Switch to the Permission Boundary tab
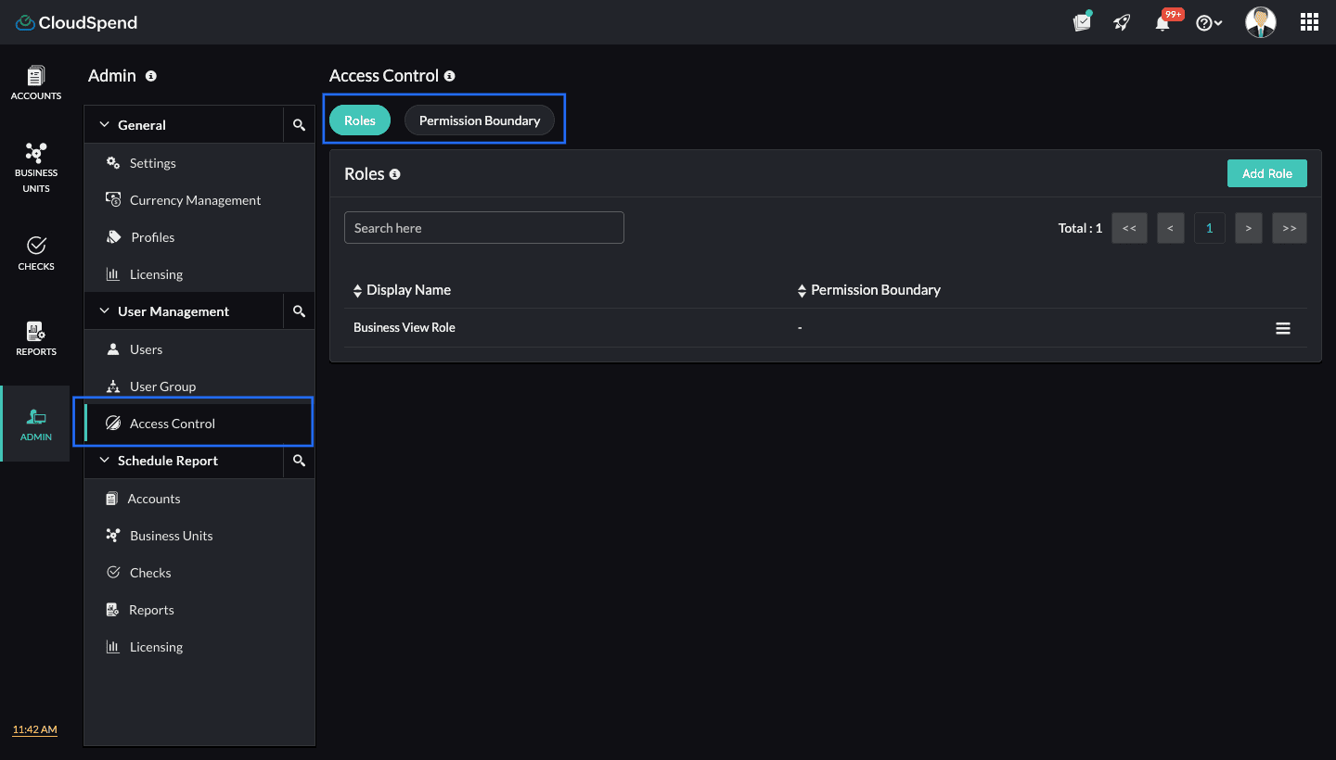This screenshot has width=1336, height=760. coord(479,120)
